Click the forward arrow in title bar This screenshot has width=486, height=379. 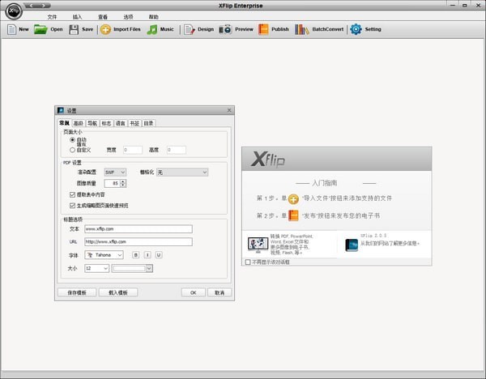coord(44,6)
